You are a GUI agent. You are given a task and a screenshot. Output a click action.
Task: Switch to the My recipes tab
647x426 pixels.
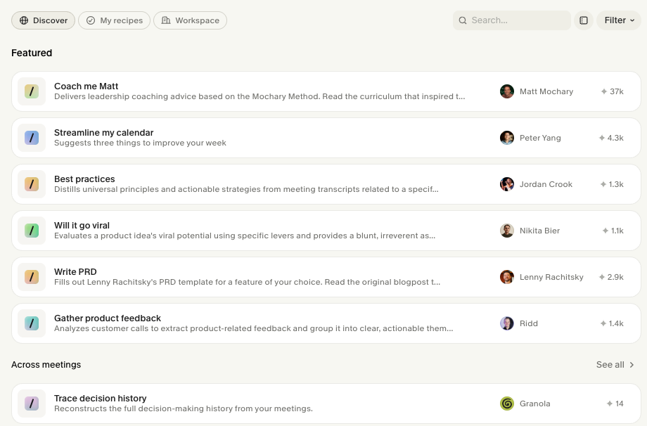point(114,20)
